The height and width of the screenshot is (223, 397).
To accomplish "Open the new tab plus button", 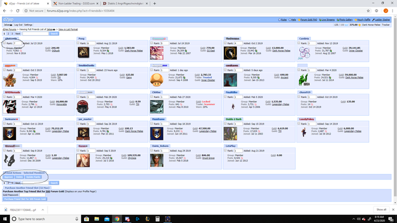I will (154, 4).
